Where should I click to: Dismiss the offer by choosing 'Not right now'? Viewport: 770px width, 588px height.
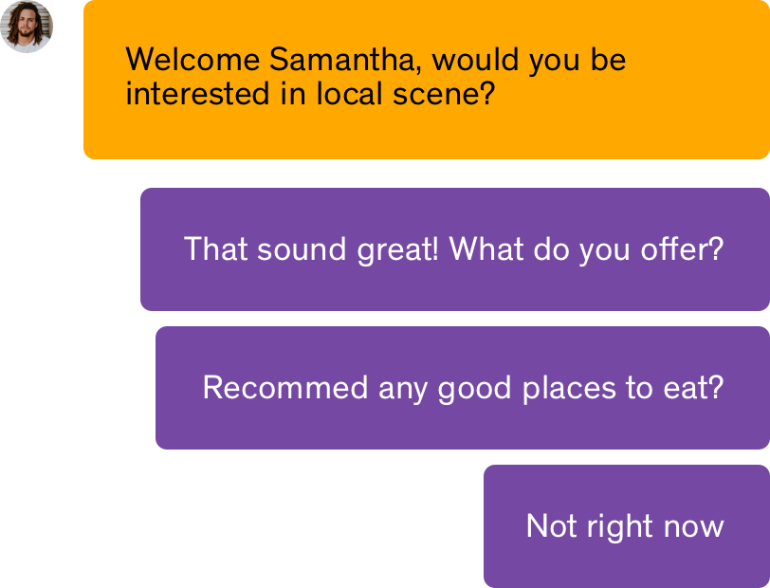click(x=625, y=525)
